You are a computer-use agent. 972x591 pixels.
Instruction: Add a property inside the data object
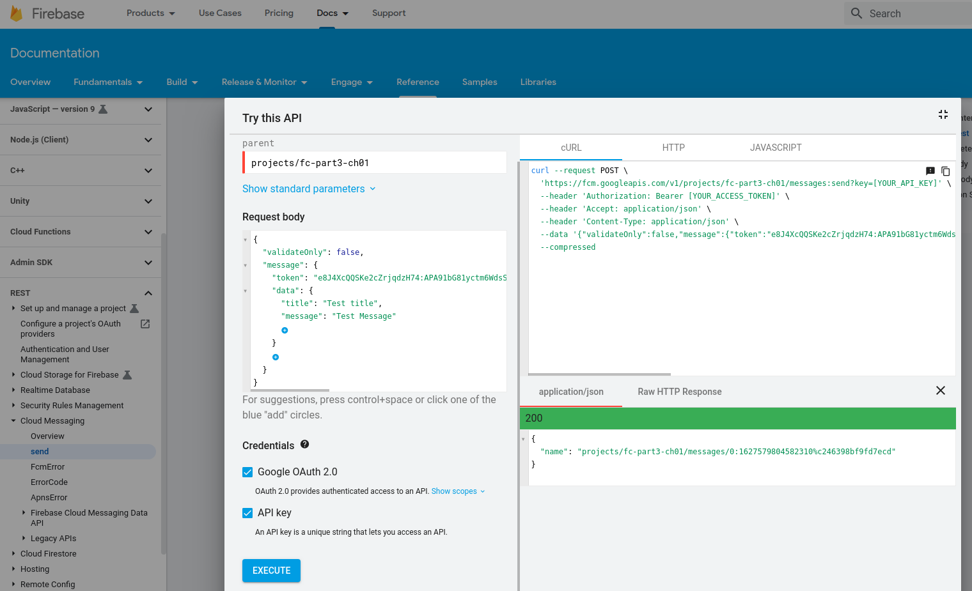click(285, 330)
